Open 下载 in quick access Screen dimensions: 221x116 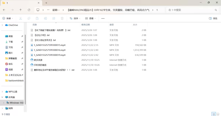click(x=11, y=42)
